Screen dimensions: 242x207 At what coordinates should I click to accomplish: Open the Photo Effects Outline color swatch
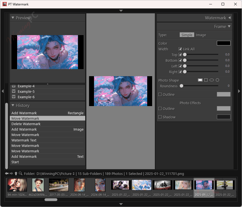pyautogui.click(x=224, y=108)
